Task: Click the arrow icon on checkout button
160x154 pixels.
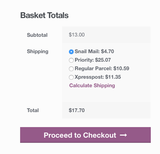Action: pos(123,135)
